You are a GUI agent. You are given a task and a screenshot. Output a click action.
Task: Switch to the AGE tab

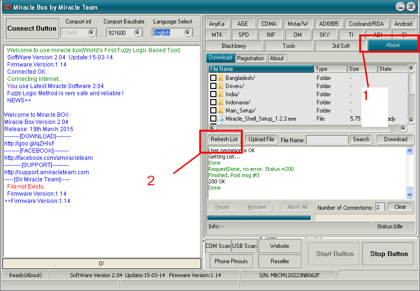click(242, 24)
